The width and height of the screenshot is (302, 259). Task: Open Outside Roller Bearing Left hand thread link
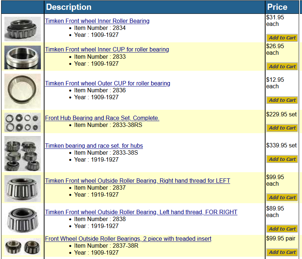coord(141,212)
